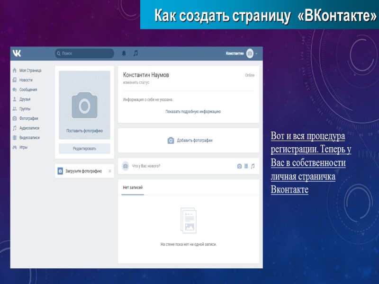Click the Редактировать button
The image size is (379, 284).
tap(84, 149)
